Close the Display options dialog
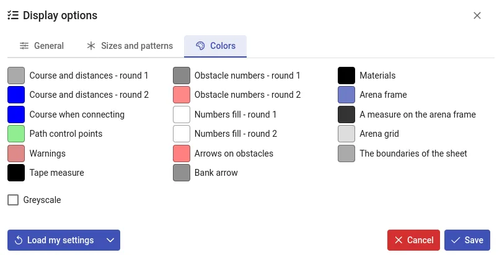502x255 pixels. (x=477, y=15)
